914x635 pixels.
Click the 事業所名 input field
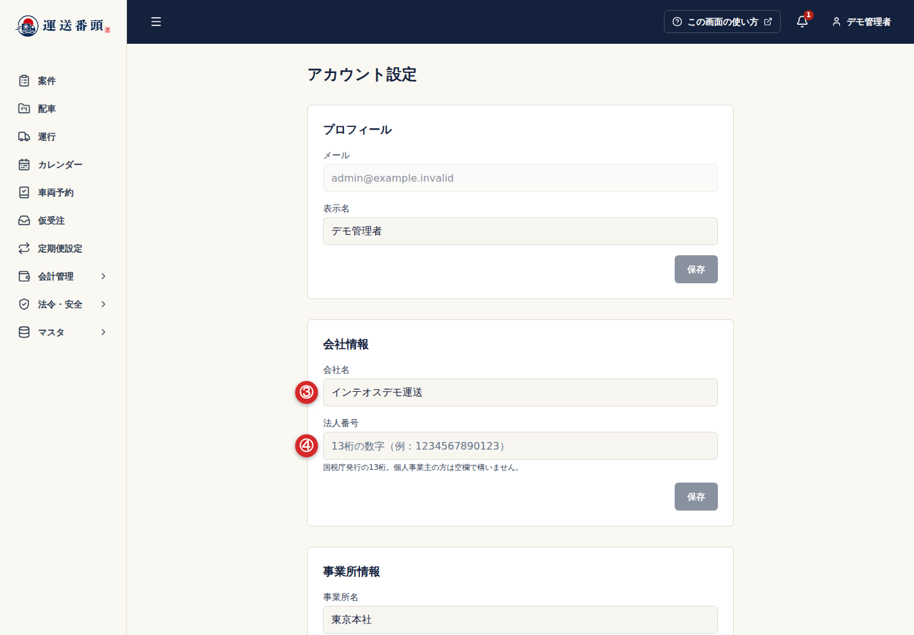tap(520, 620)
